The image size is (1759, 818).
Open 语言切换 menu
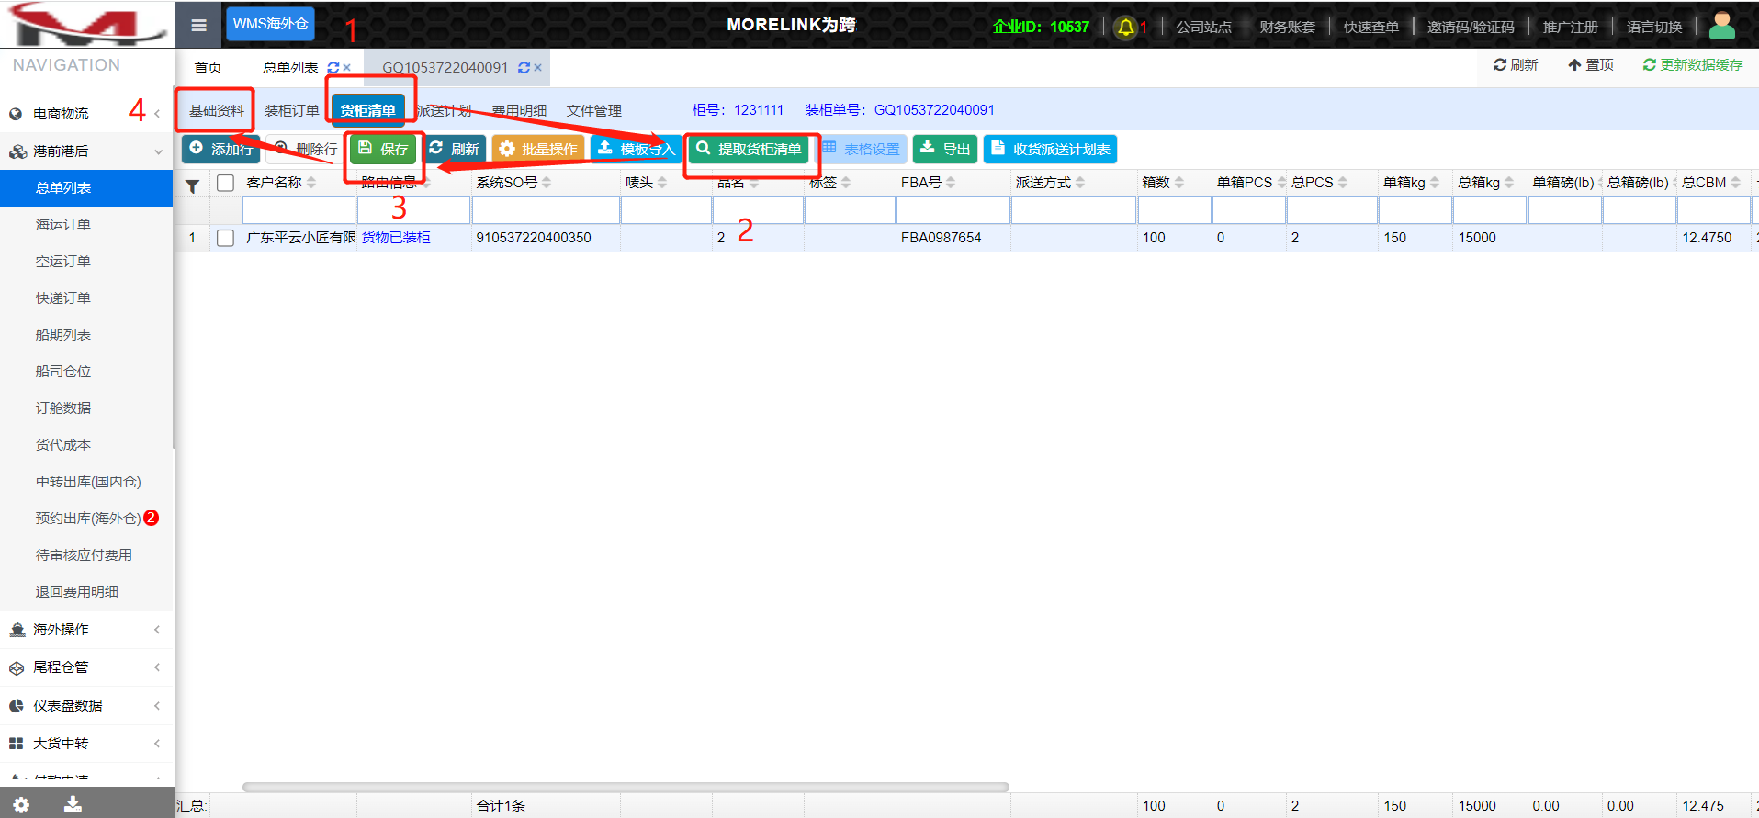1654,28
